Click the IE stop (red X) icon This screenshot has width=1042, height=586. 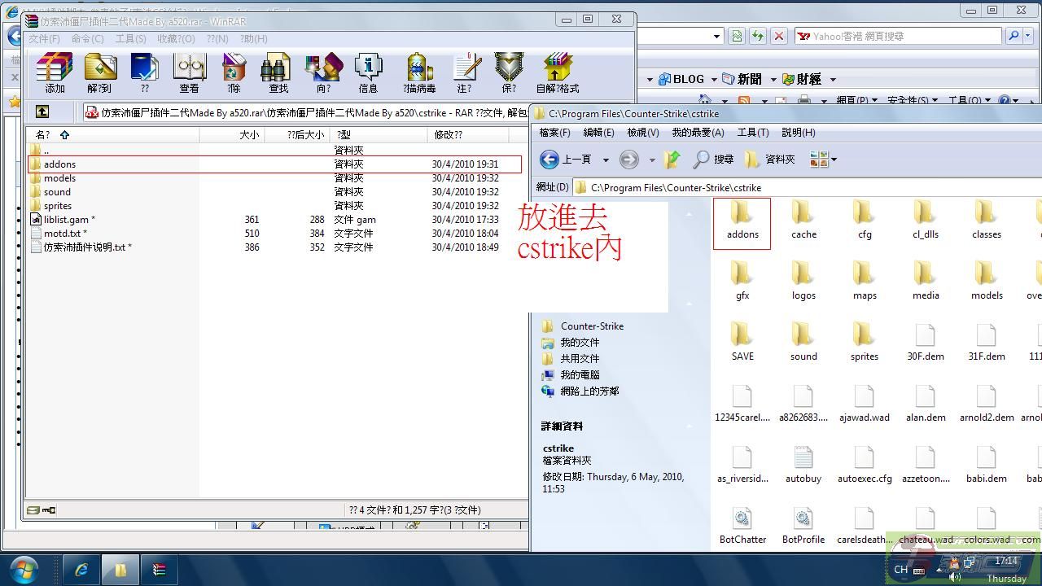pyautogui.click(x=779, y=36)
